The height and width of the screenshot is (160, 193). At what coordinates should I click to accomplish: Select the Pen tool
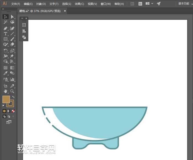[6, 28]
